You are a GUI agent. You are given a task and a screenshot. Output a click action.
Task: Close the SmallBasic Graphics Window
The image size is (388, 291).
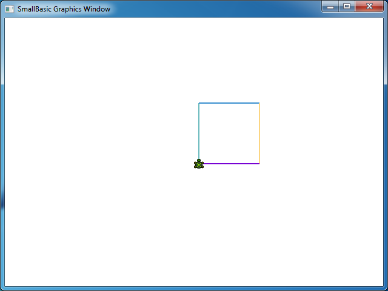[369, 7]
